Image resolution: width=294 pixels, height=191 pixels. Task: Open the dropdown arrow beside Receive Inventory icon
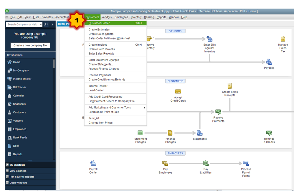[154, 37]
